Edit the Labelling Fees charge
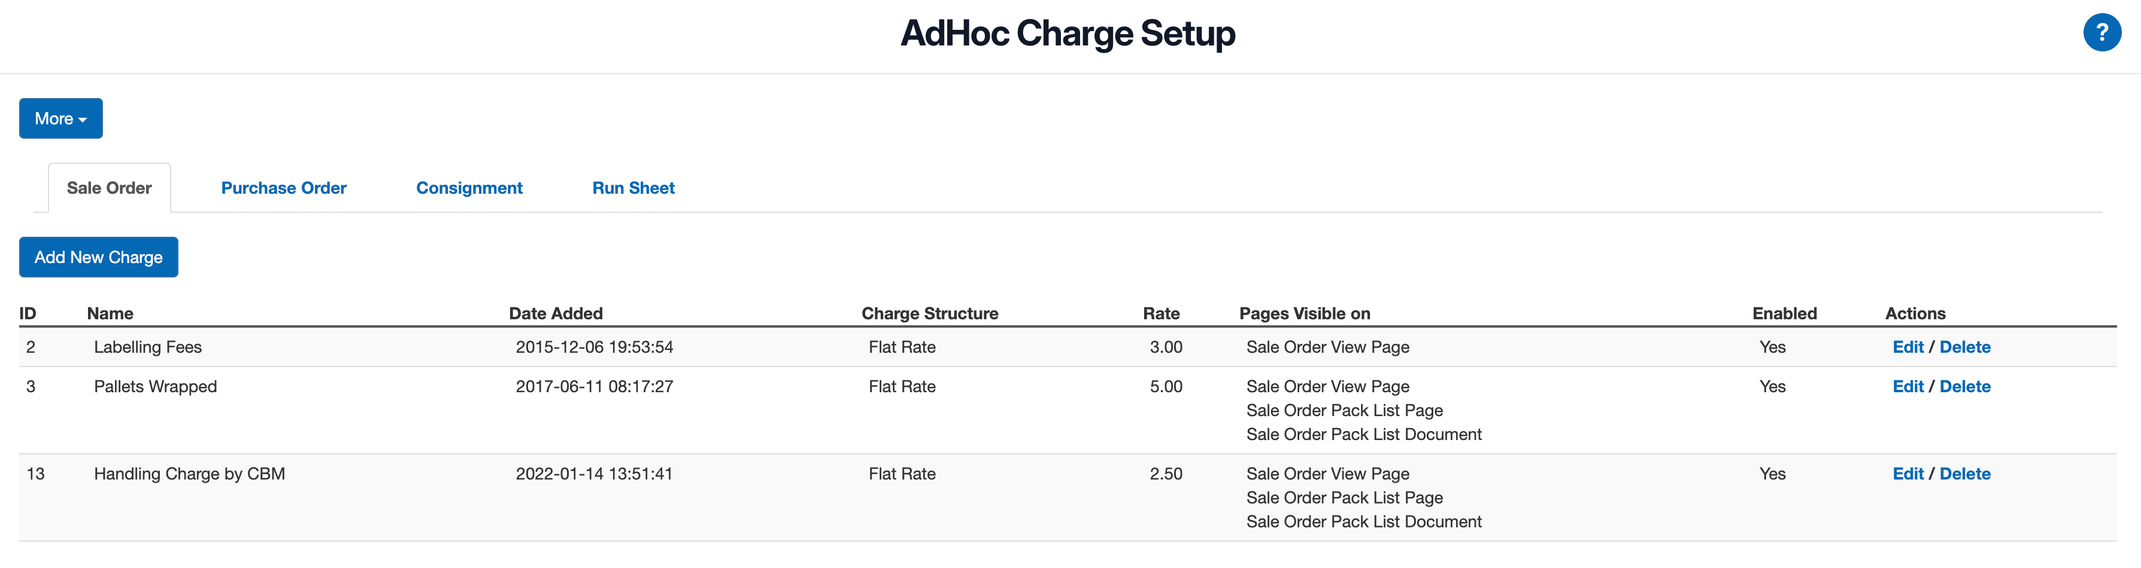This screenshot has width=2141, height=568. [x=1908, y=346]
